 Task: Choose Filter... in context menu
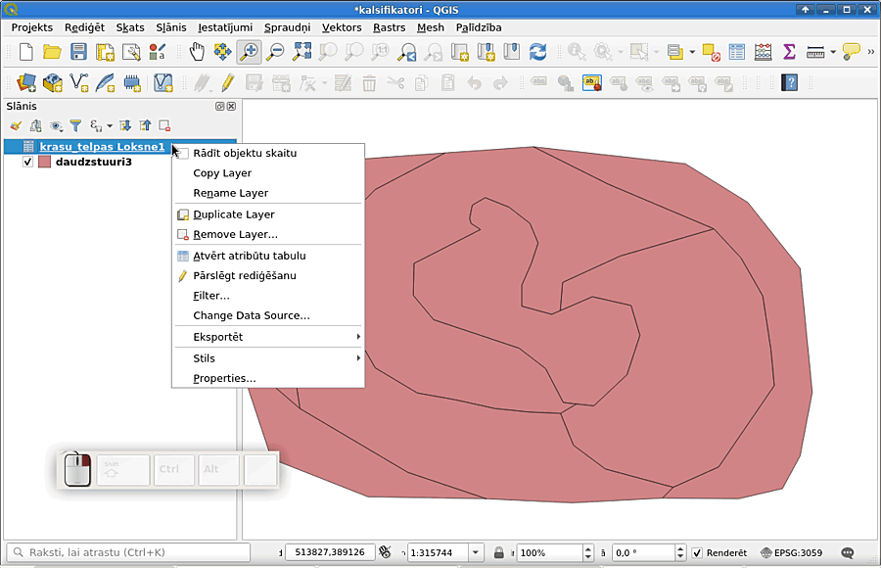tap(268, 296)
